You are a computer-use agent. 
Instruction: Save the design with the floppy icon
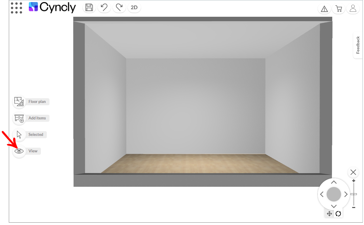(89, 7)
